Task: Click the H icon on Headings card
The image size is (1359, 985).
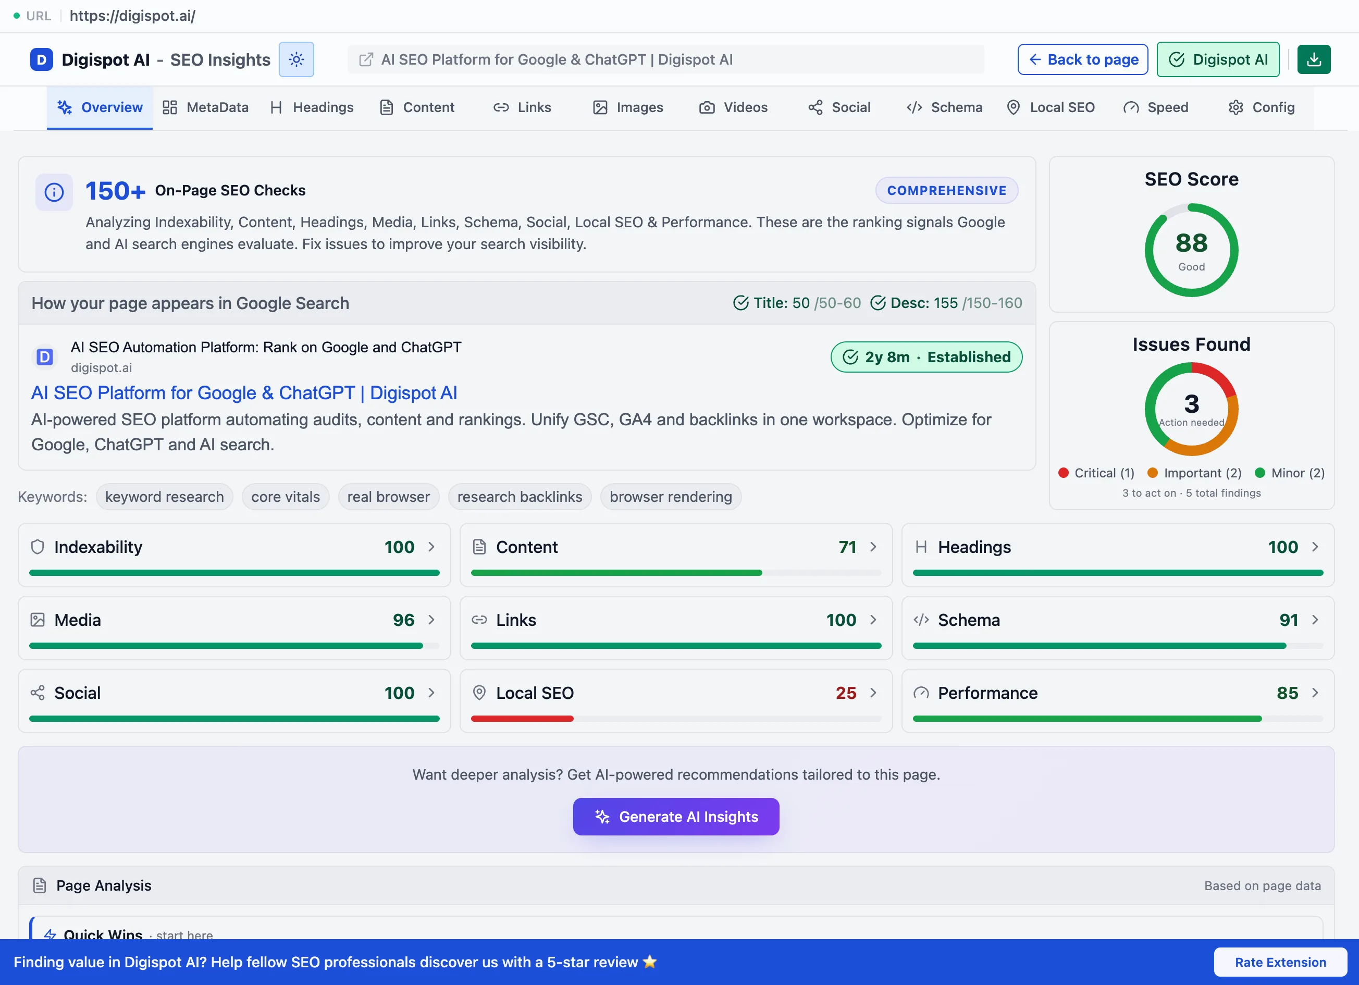Action: click(x=921, y=546)
